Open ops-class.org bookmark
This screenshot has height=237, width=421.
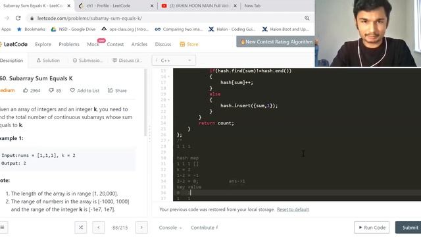pos(125,29)
